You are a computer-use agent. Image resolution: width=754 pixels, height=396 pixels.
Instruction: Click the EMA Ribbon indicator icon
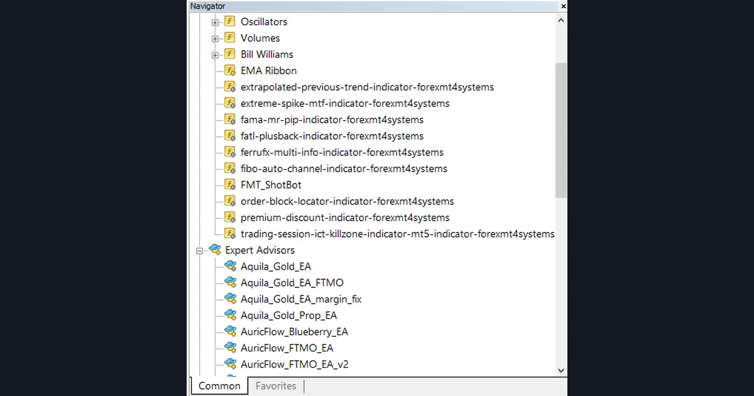(231, 70)
